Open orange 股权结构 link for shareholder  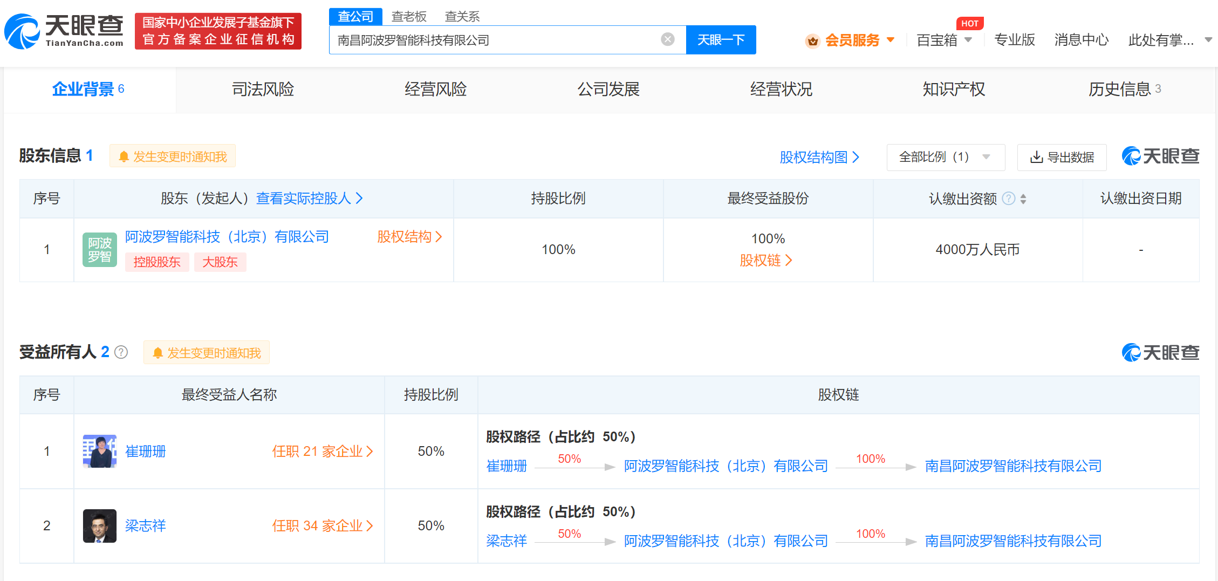(x=409, y=236)
